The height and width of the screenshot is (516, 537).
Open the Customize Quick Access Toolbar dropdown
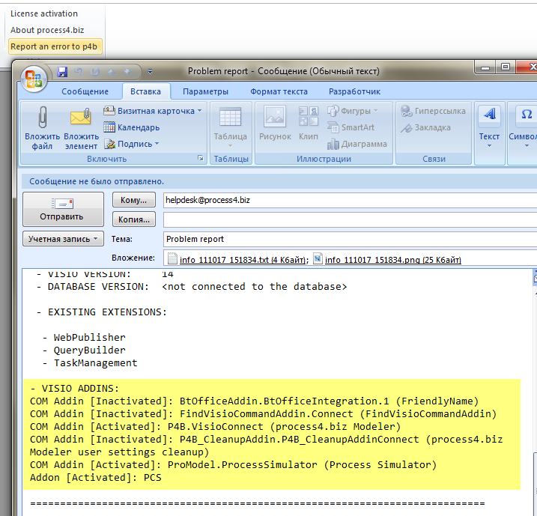click(150, 72)
